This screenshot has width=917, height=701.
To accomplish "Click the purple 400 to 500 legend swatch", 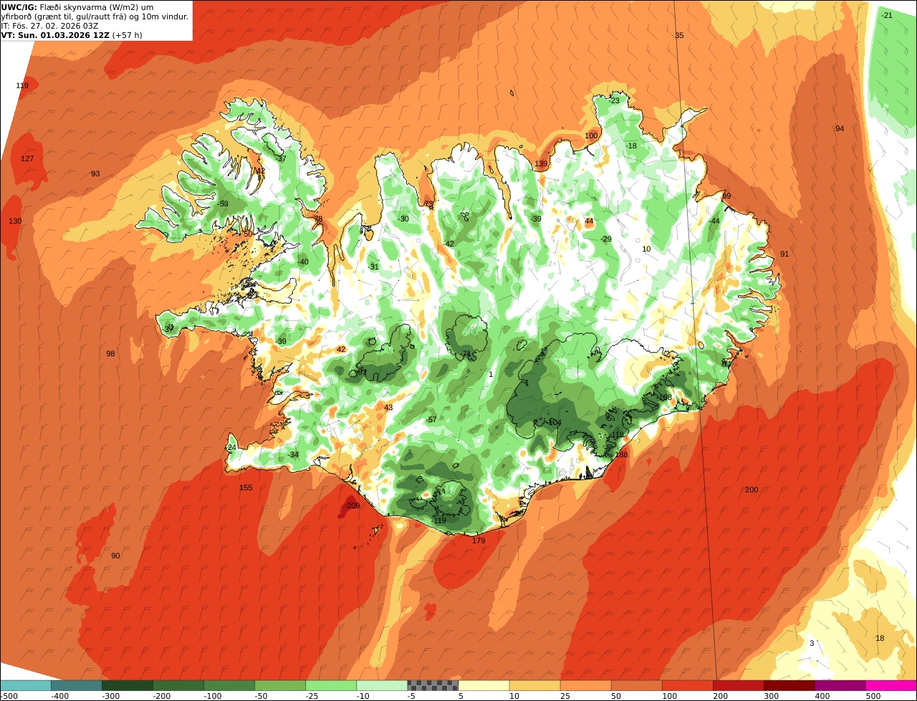I will (x=840, y=685).
